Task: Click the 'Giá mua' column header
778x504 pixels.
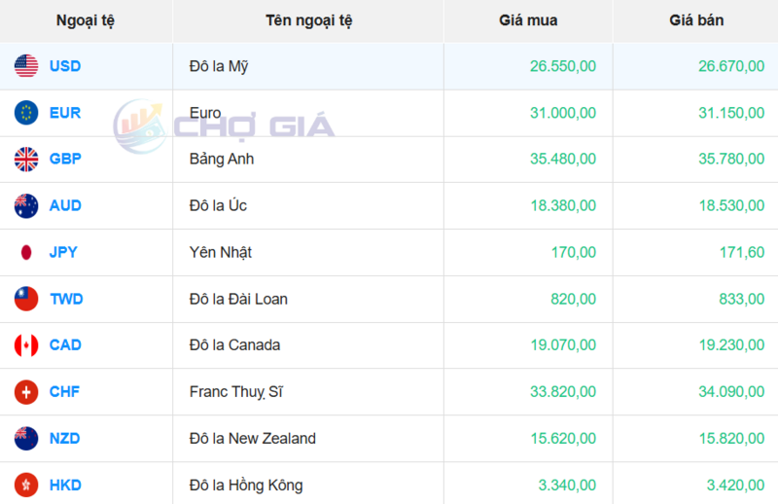Action: coord(528,20)
